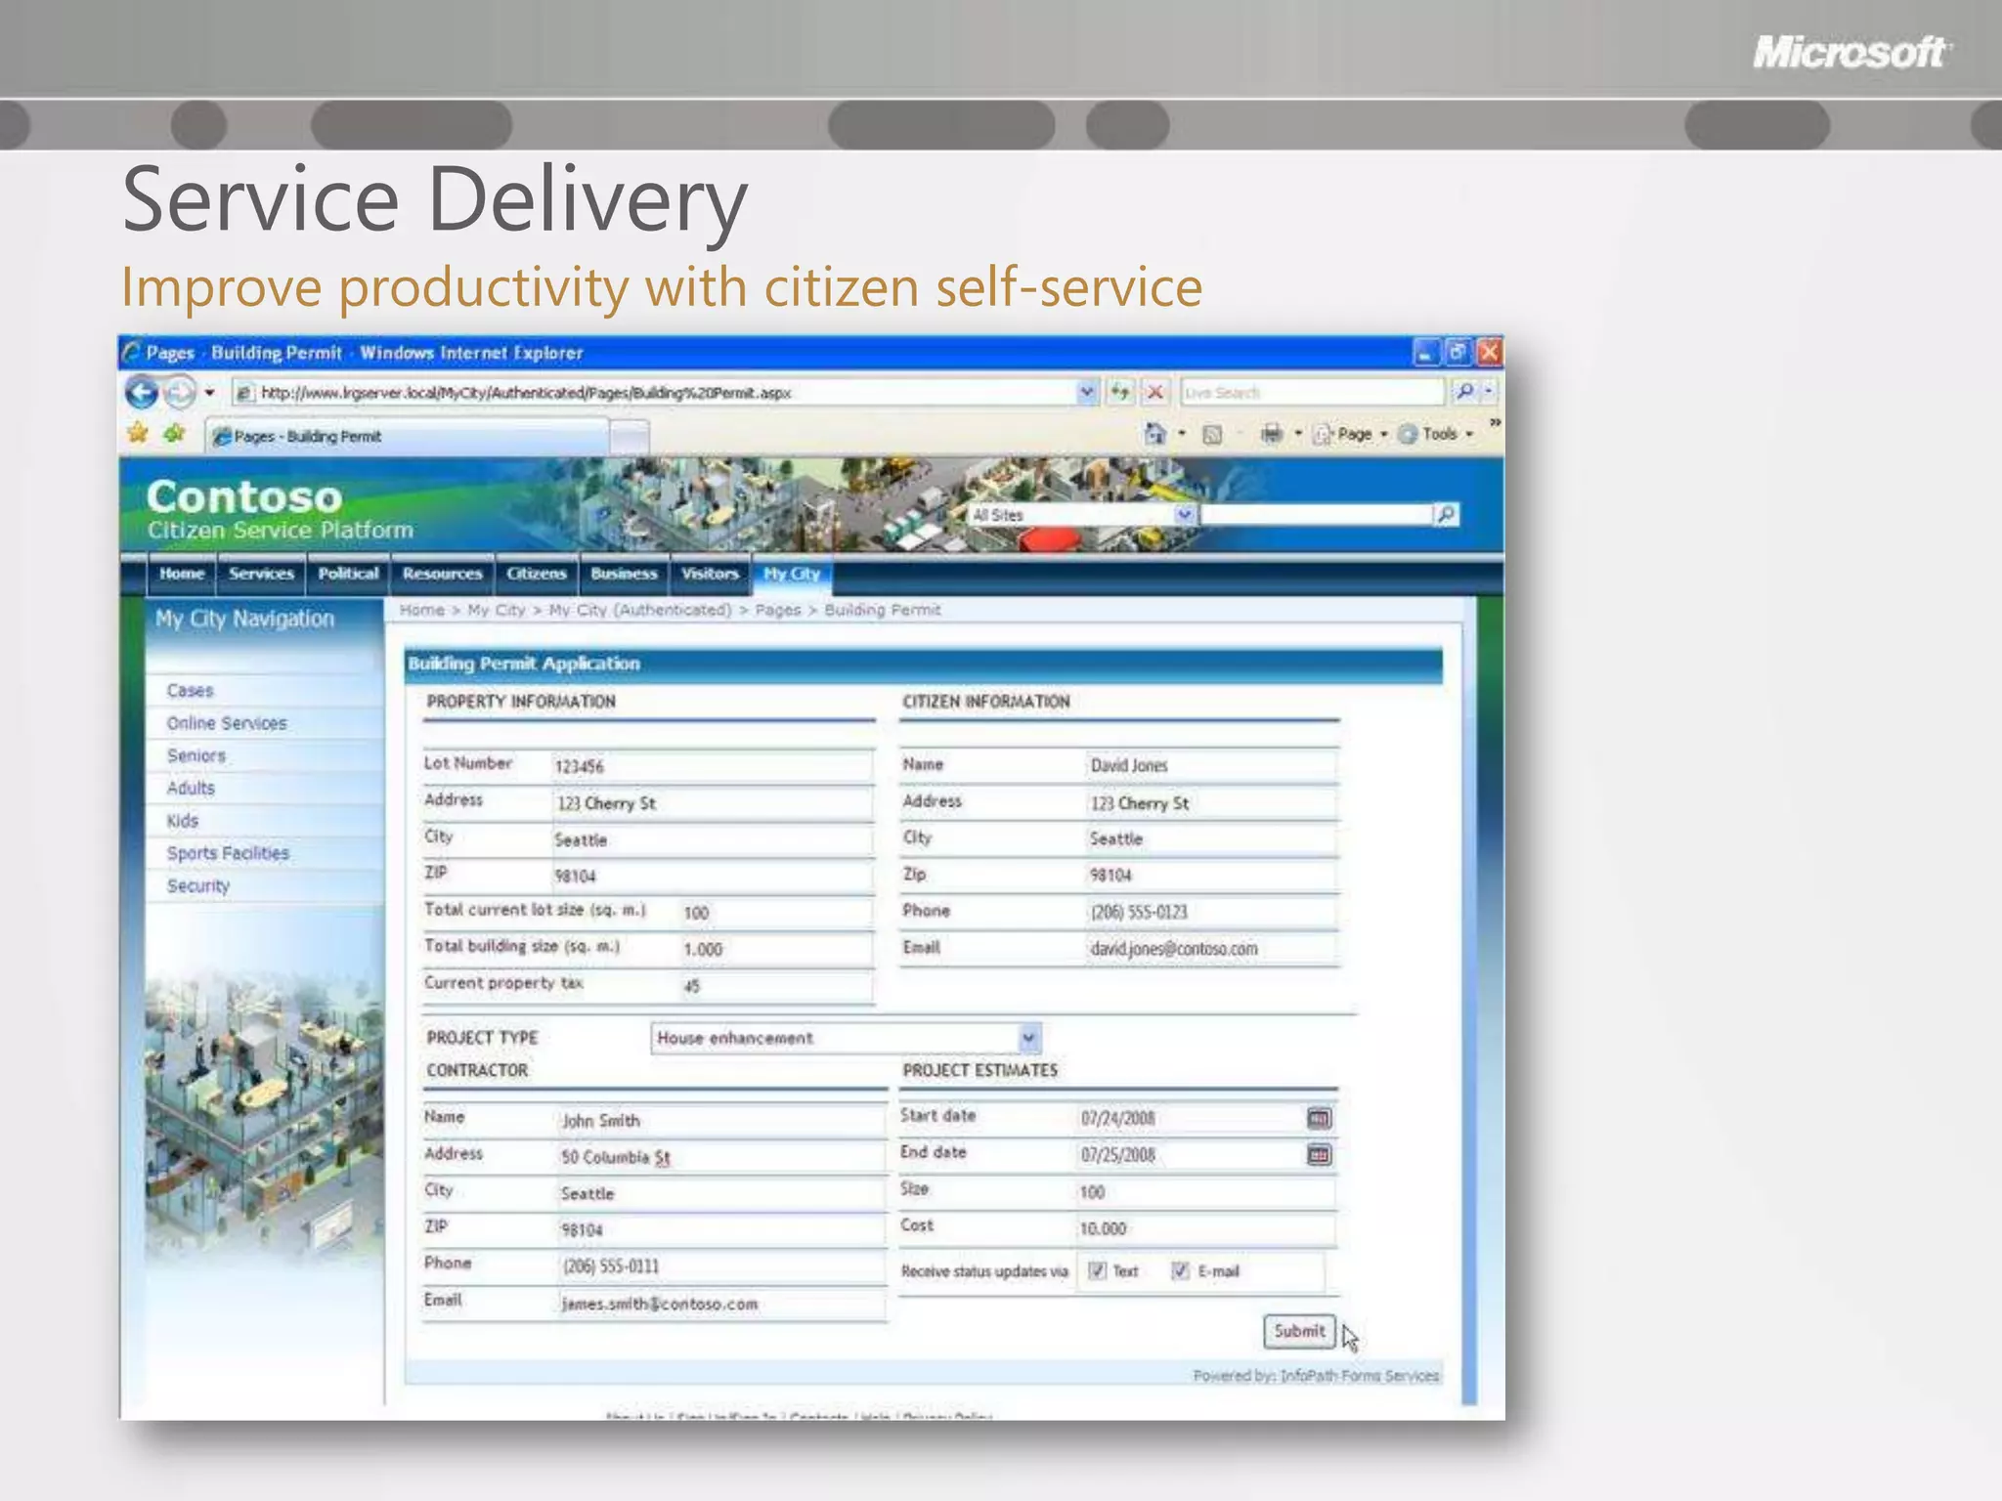This screenshot has width=2002, height=1501.
Task: Toggle the Text status updates checkbox
Action: [x=1098, y=1270]
